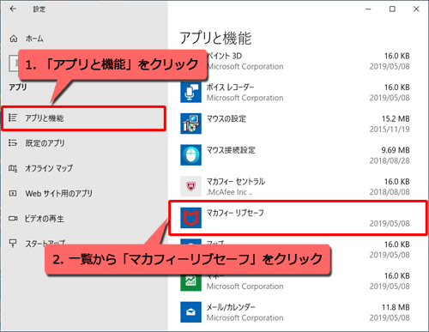Click the アプリ section label in sidebar
Screen dimensions: 429x332
point(18,87)
